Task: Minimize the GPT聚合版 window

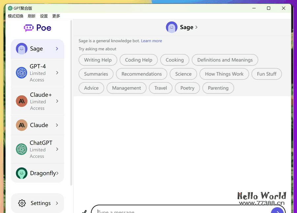Action: [254, 8]
